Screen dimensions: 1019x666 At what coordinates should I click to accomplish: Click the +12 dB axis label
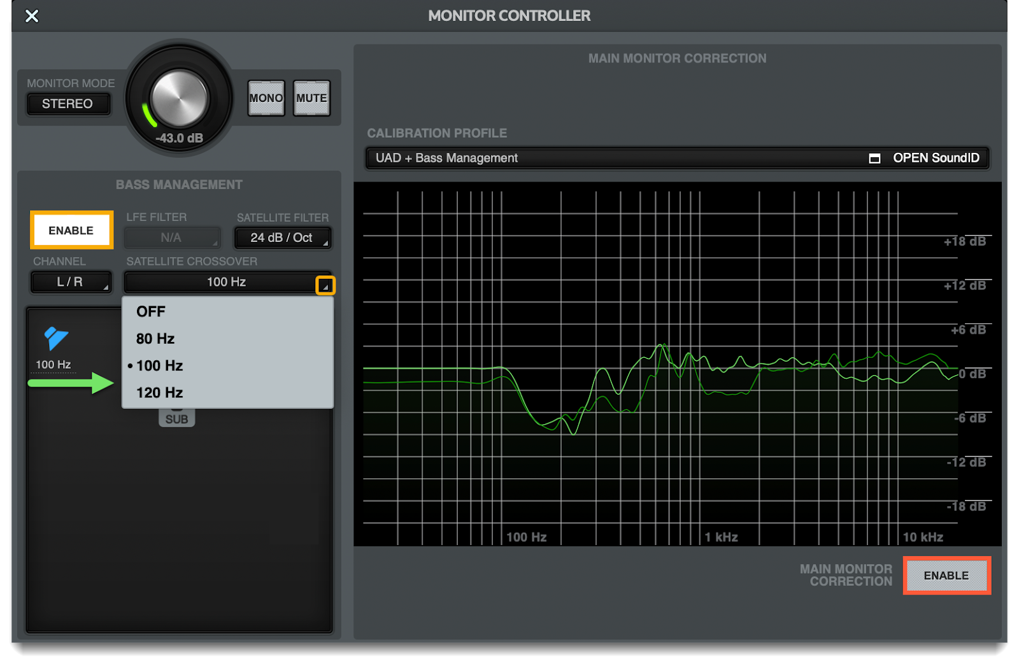coord(965,285)
